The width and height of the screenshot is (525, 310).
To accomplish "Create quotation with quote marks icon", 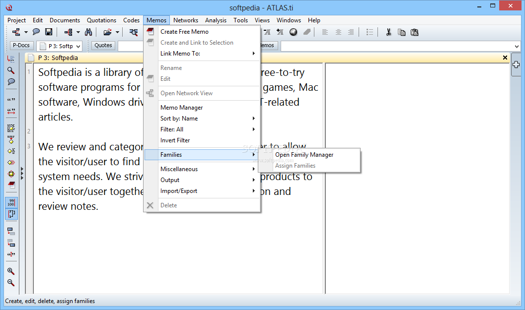I will pyautogui.click(x=11, y=100).
